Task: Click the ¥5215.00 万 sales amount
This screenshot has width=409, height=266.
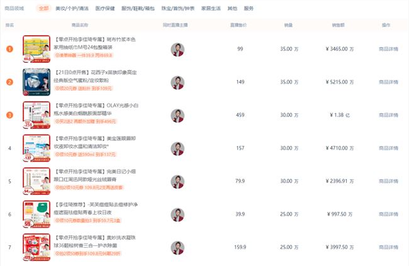Action: (340, 82)
